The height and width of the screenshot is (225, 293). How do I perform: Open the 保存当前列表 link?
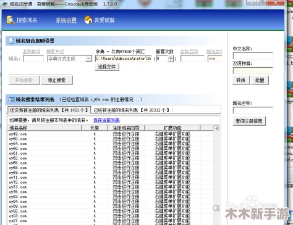point(106,120)
